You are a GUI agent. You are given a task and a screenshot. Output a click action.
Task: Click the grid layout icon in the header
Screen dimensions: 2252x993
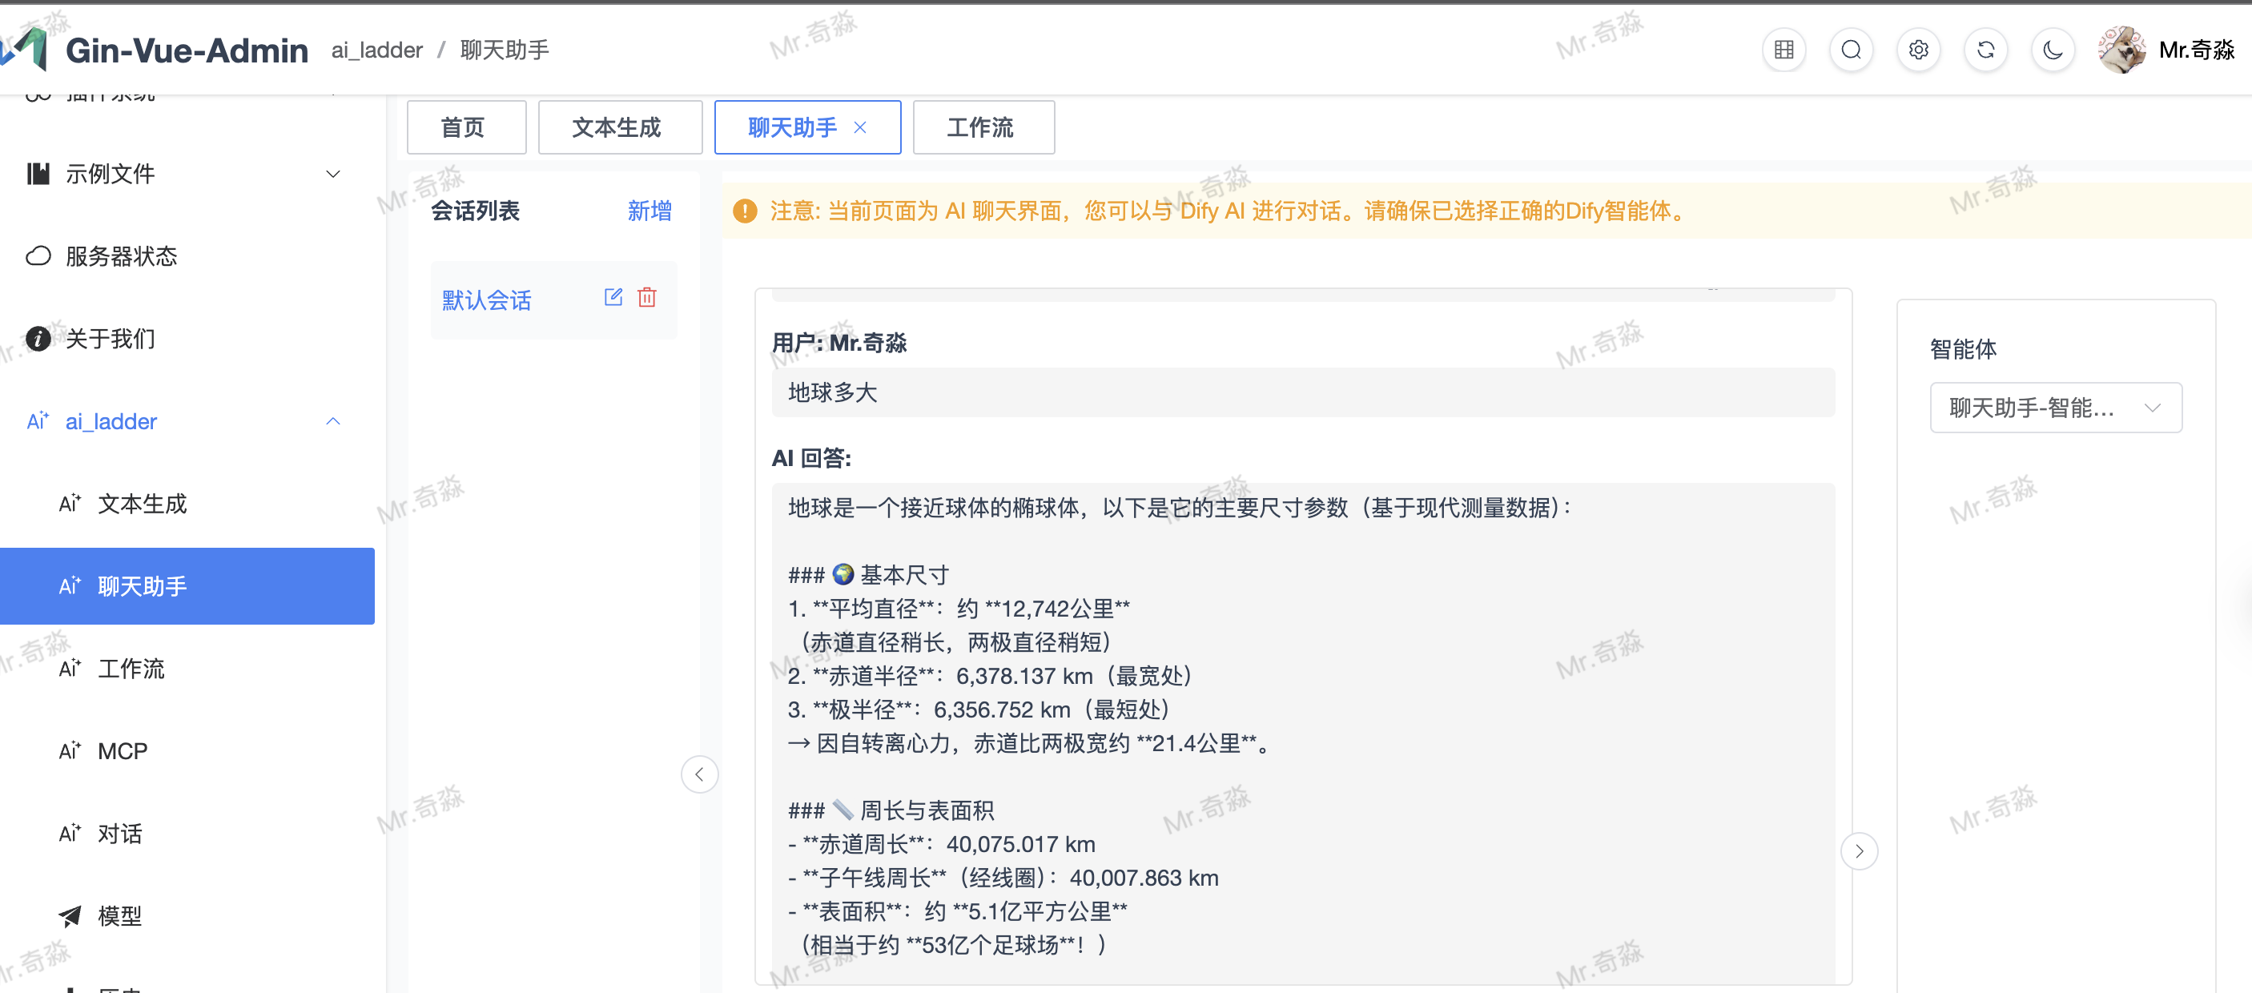click(1784, 50)
